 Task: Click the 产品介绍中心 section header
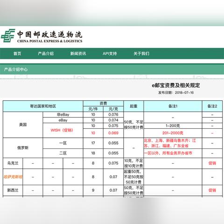point(16,70)
